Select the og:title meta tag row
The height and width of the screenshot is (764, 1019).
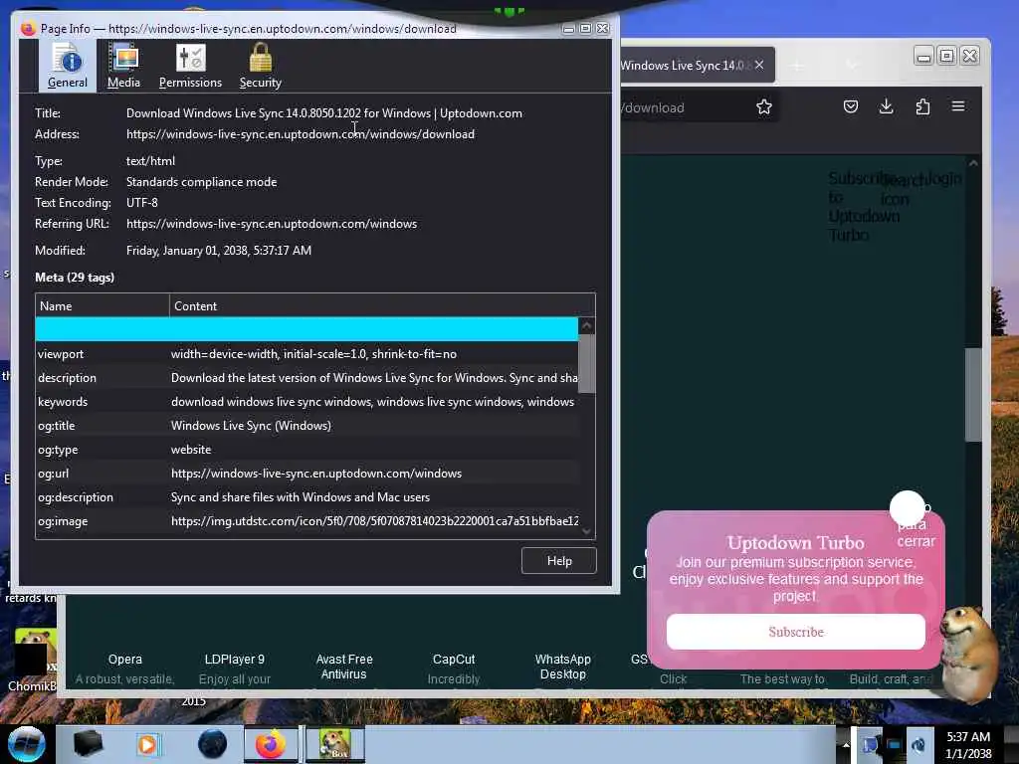[306, 426]
